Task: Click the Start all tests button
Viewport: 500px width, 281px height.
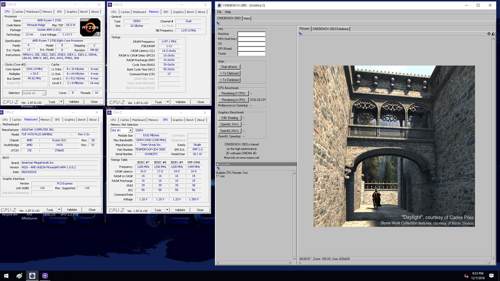Action: click(229, 67)
